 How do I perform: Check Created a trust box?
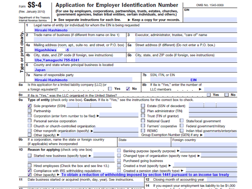tap(119, 165)
